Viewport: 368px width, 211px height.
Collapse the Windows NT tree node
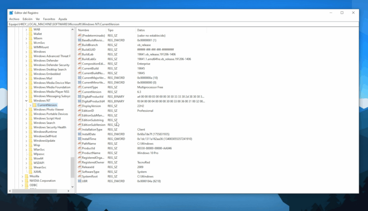[26, 101]
